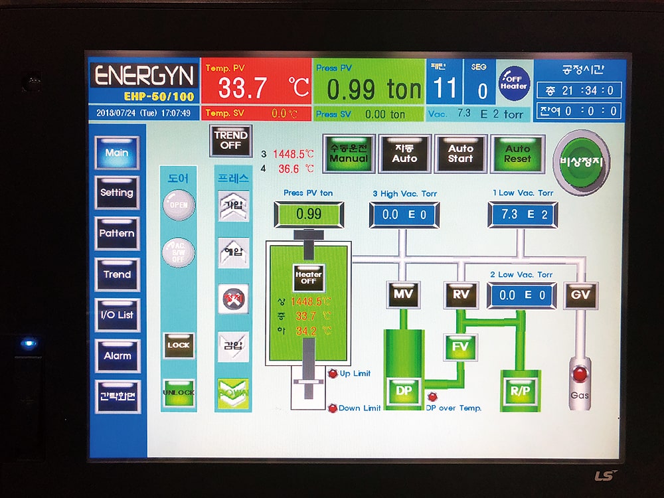
Task: Switch to 수동운전 Manual mode
Action: [349, 153]
